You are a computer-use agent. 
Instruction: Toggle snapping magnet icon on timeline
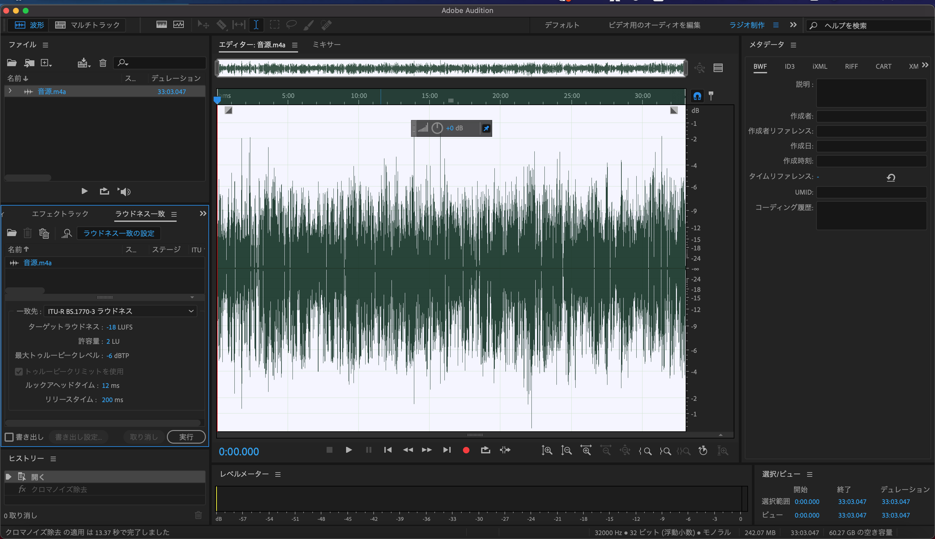(697, 96)
